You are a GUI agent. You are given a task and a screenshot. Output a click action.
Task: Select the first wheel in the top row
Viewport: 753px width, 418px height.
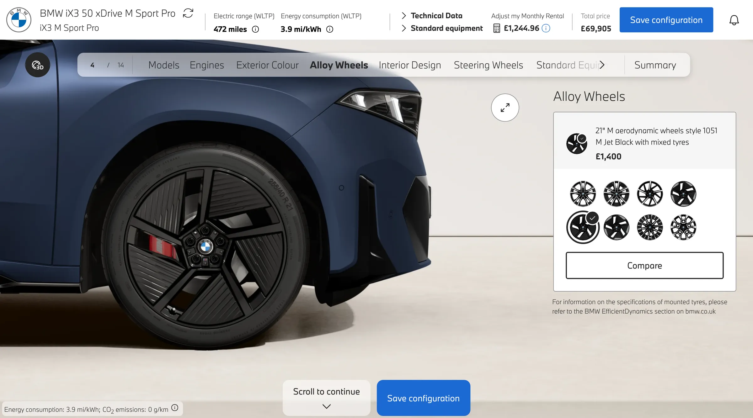tap(583, 194)
